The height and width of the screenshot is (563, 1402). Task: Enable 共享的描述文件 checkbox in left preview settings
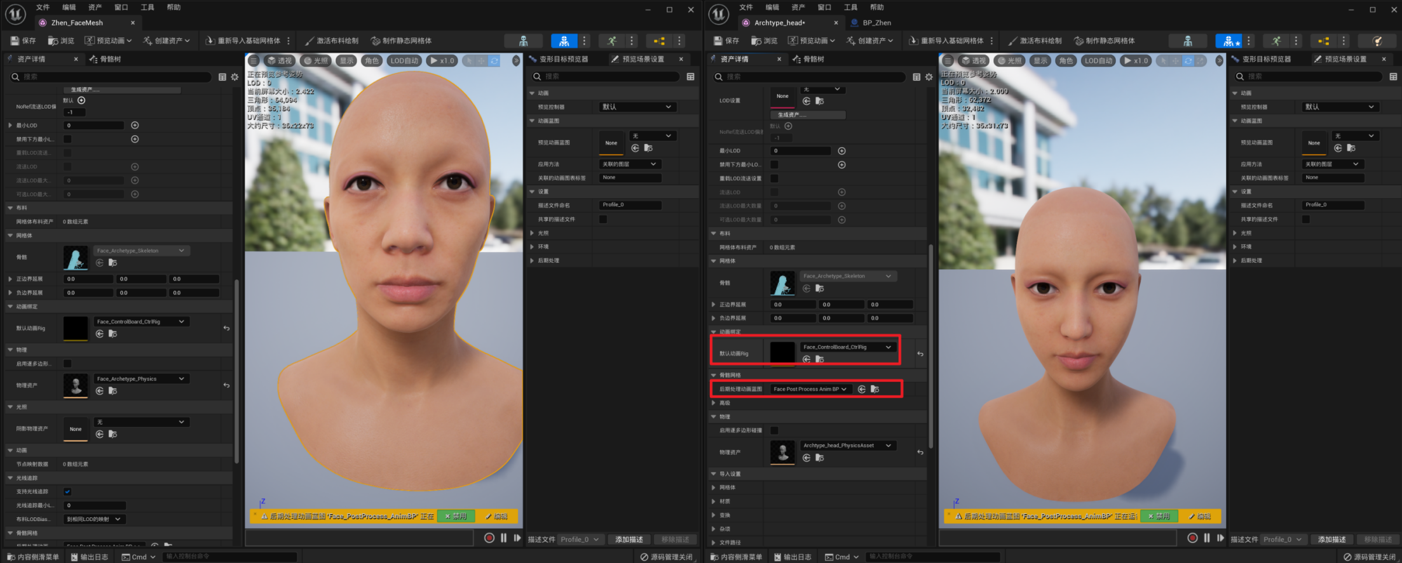click(x=603, y=219)
